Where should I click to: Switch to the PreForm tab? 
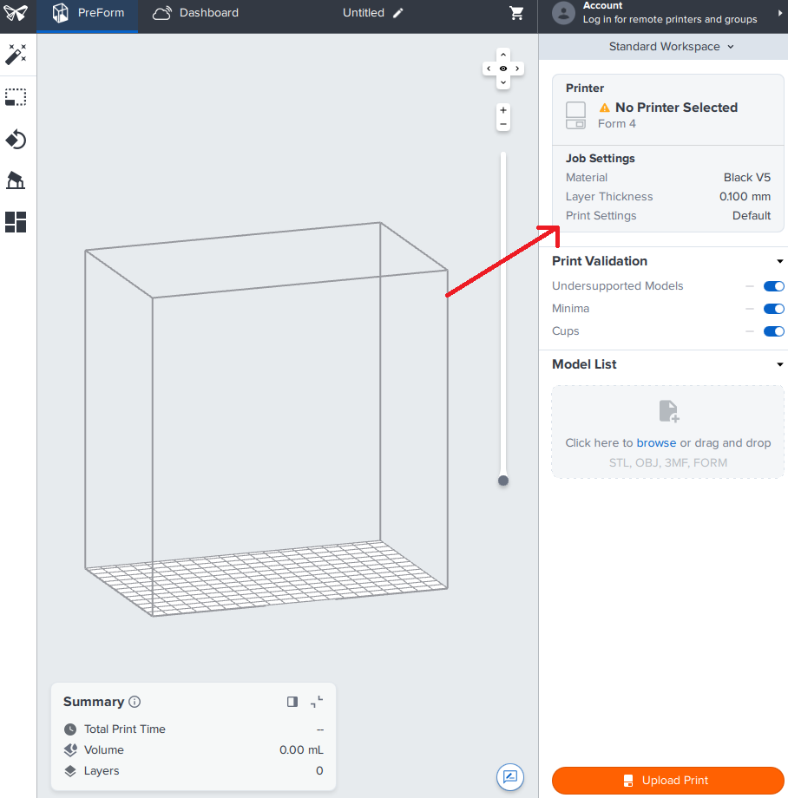pyautogui.click(x=88, y=13)
